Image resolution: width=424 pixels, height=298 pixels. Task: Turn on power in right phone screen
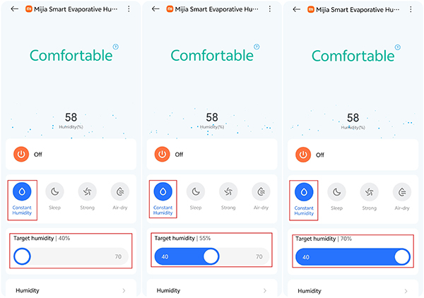(304, 154)
